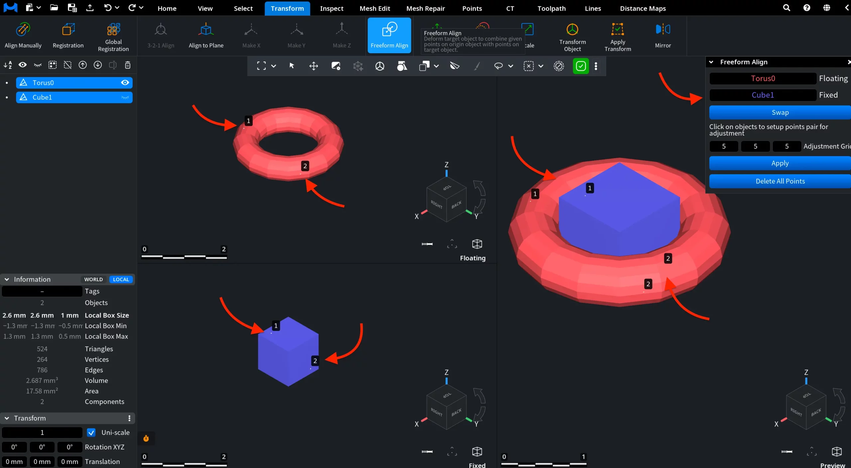Select the Align Manually tool

click(x=23, y=36)
